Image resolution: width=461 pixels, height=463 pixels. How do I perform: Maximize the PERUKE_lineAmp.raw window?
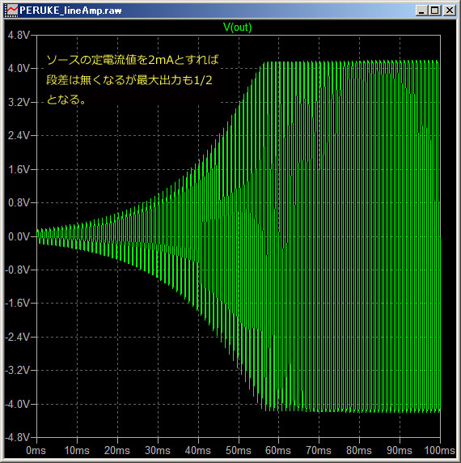pos(435,11)
